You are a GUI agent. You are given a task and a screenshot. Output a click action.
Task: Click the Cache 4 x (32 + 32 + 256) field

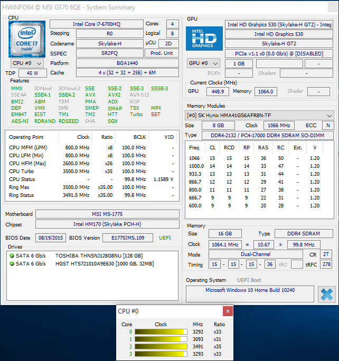127,72
